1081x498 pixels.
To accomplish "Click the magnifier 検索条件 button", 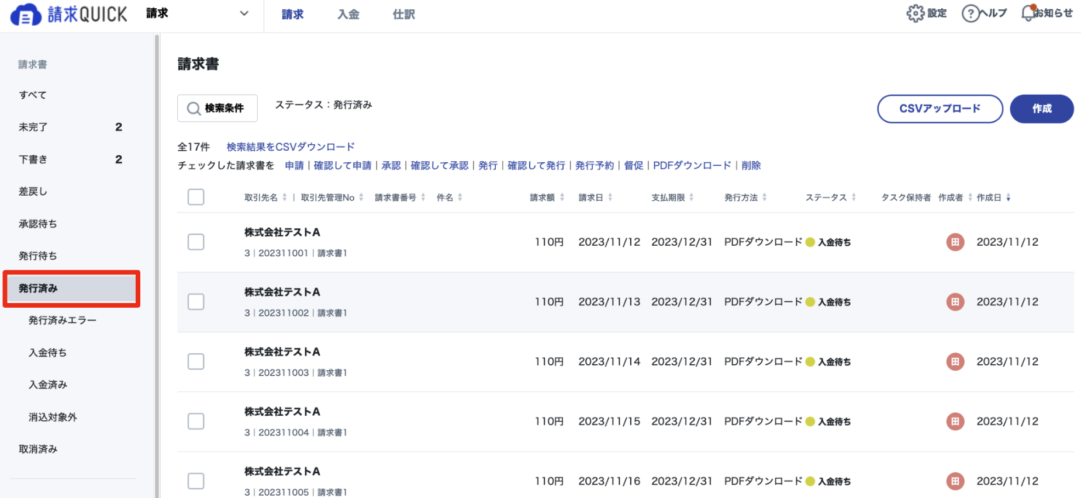I will pos(217,108).
